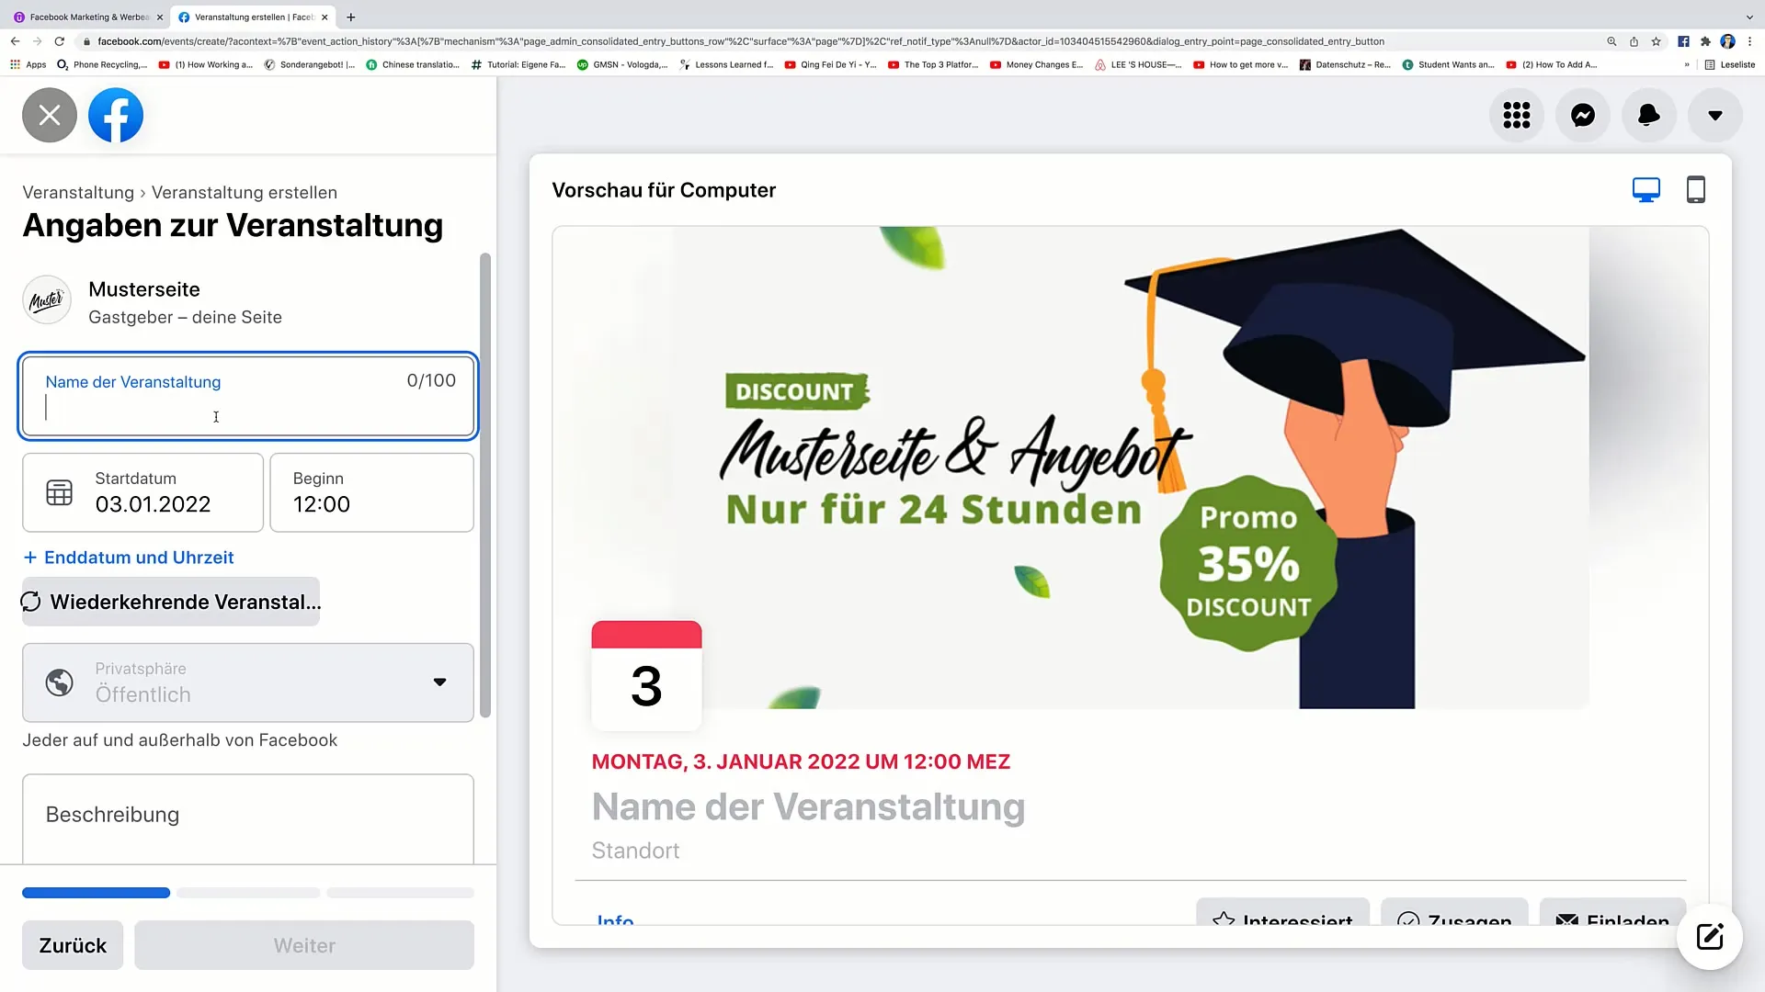Open Sonderangebot bookmark
The width and height of the screenshot is (1765, 992).
tap(310, 65)
